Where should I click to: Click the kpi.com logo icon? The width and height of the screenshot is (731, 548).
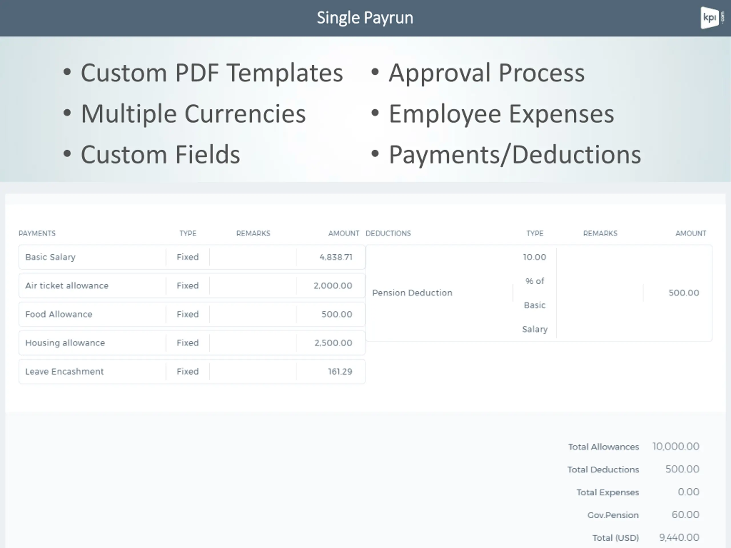(x=712, y=18)
